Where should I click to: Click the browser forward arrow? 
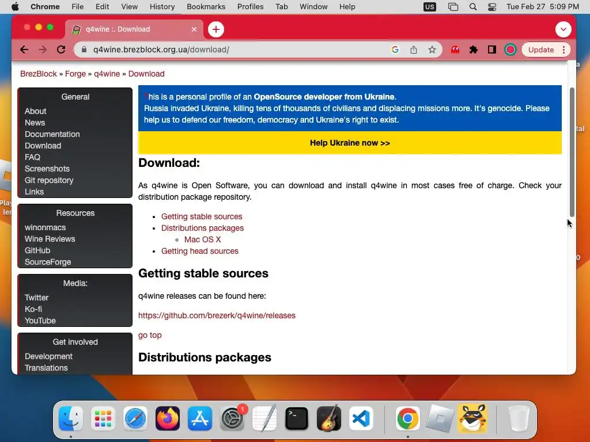[43, 49]
